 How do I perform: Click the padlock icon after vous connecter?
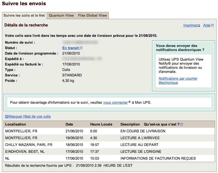coord(129,102)
